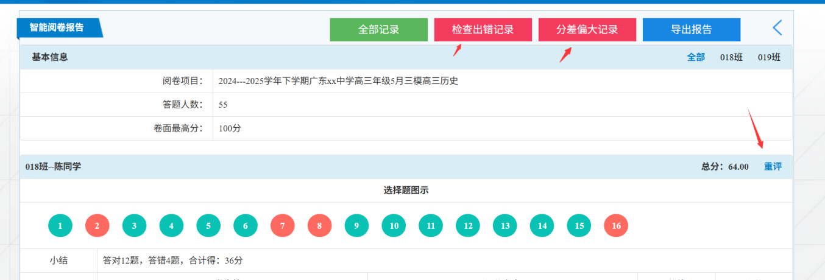Filter by 019班 class
Image resolution: width=825 pixels, height=280 pixels.
769,57
